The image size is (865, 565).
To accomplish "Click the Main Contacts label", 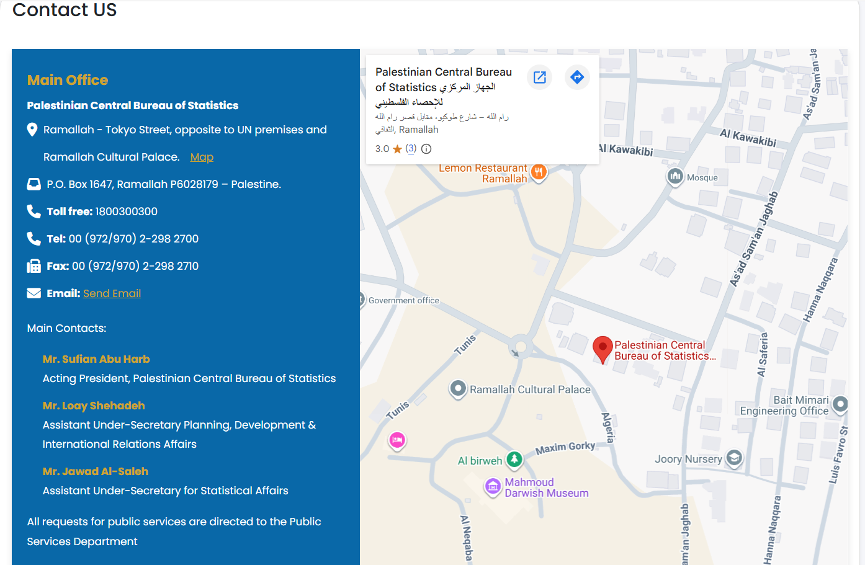I will tap(67, 328).
